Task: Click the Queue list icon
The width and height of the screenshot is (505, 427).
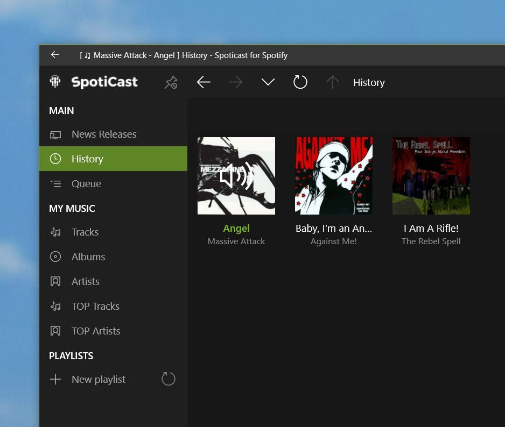Action: [x=55, y=184]
